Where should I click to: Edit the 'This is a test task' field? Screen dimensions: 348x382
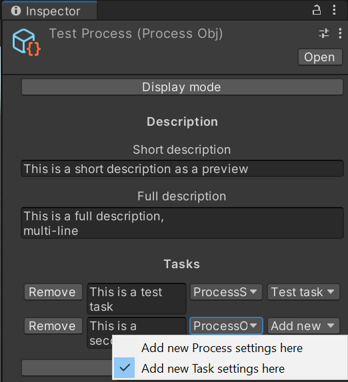click(x=137, y=299)
